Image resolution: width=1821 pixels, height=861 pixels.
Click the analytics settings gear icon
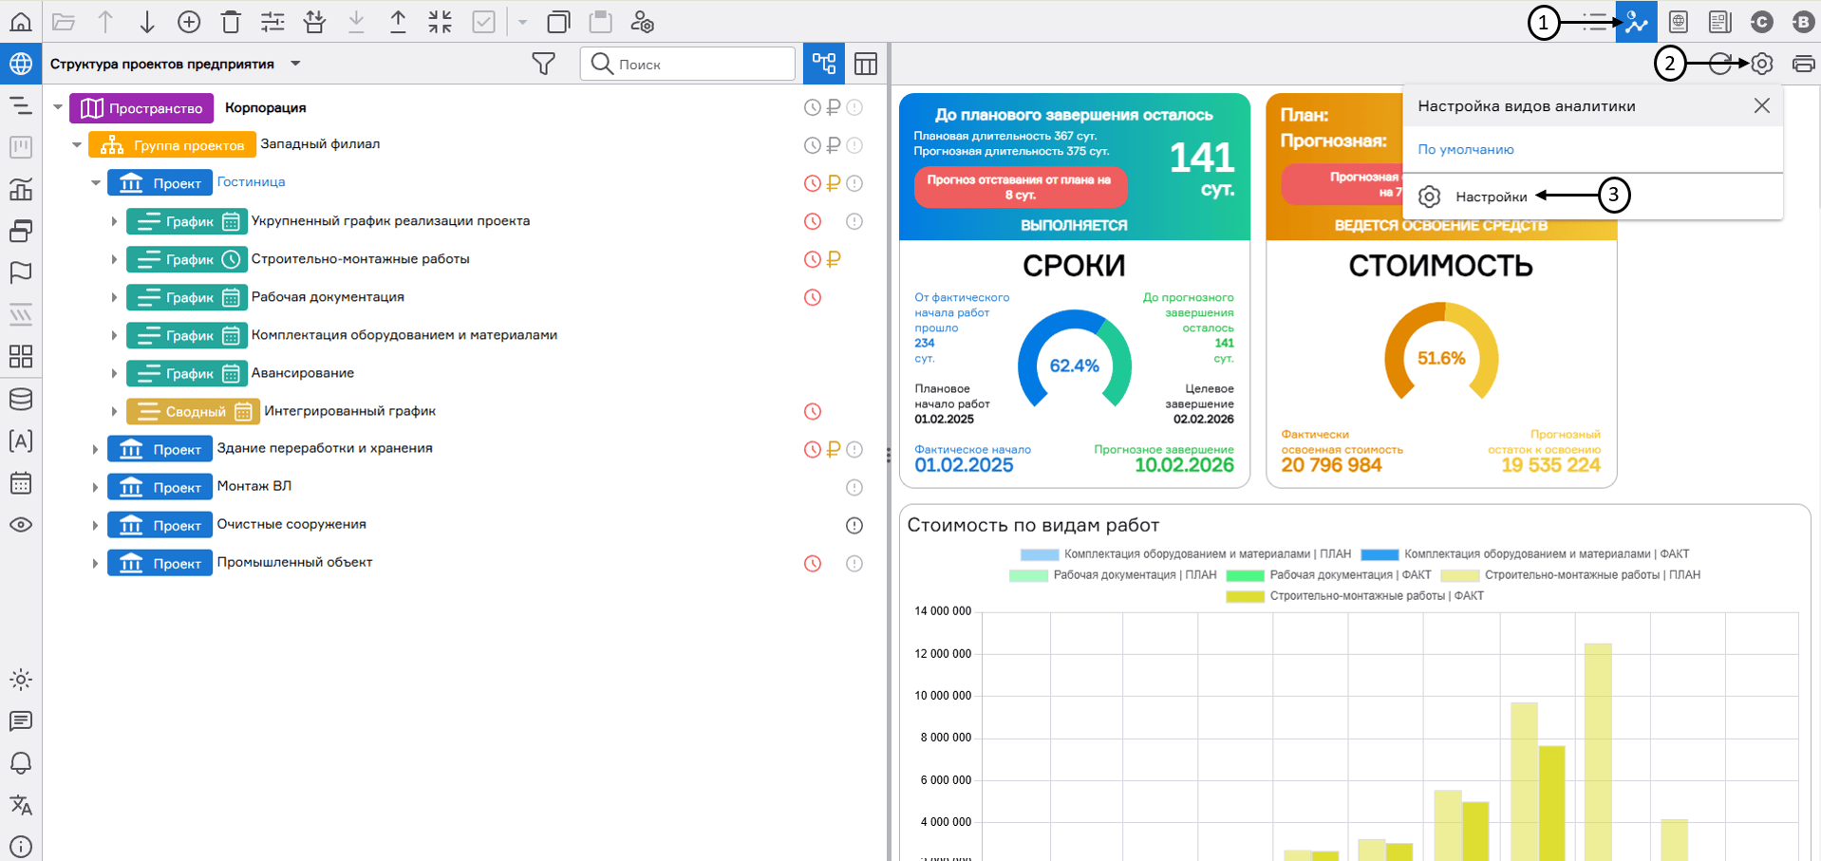pyautogui.click(x=1761, y=64)
